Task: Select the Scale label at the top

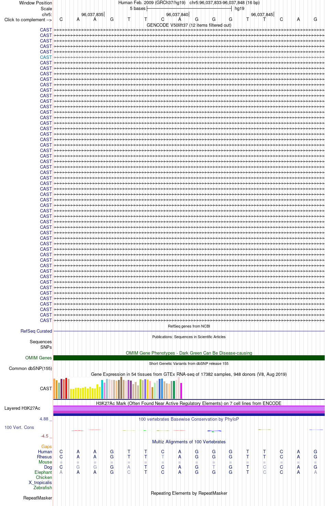Action: coord(46,9)
